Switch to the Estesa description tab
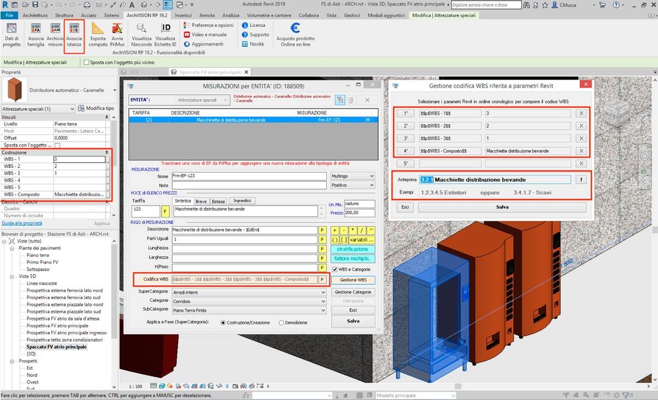 (x=218, y=201)
